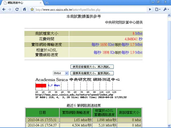
Task: Click the scrollbar up arrow
Action: pos(169,15)
